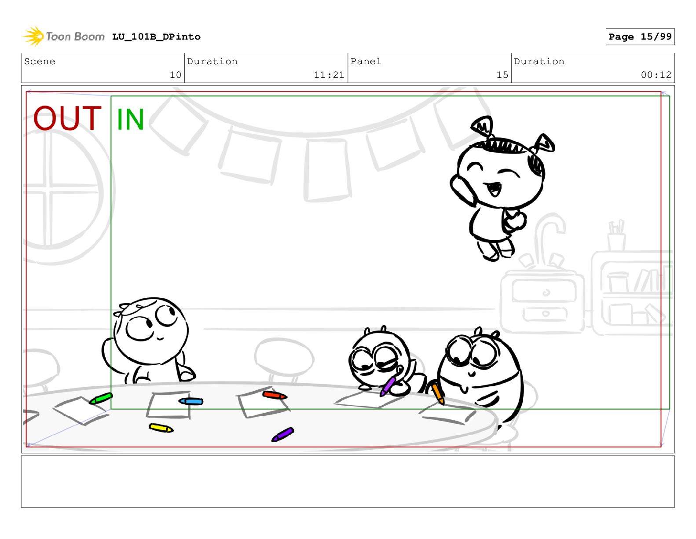
Task: Click the green crayon on the table
Action: pos(101,399)
